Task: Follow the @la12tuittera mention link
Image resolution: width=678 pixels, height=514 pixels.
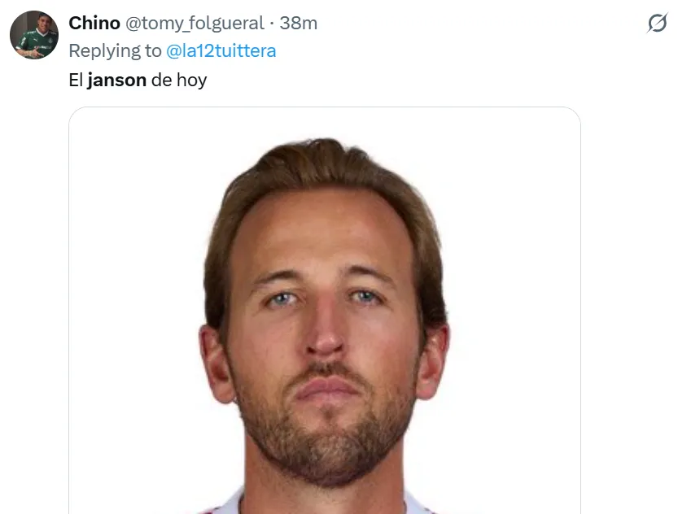Action: pyautogui.click(x=221, y=51)
